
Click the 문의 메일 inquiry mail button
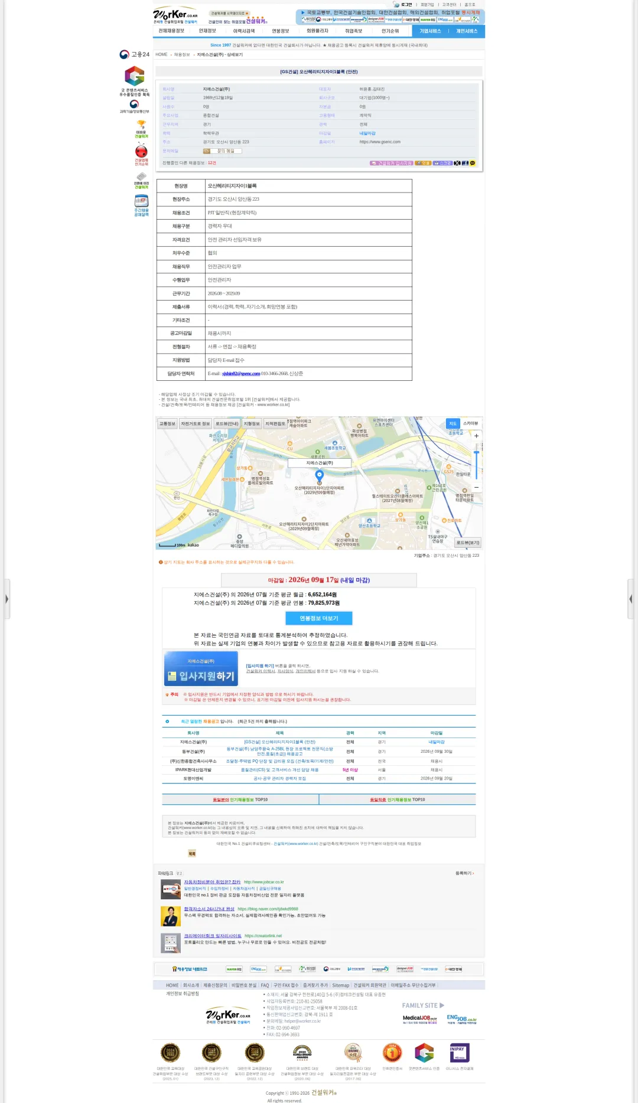222,151
